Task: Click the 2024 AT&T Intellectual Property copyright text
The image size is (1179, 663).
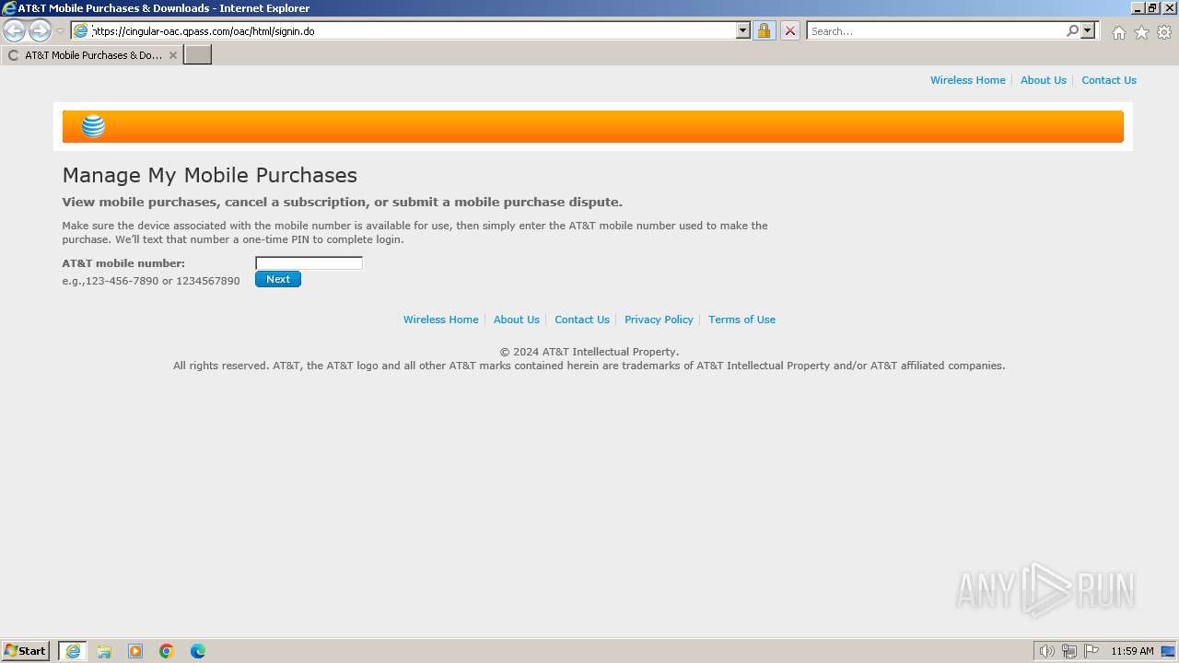Action: point(589,352)
